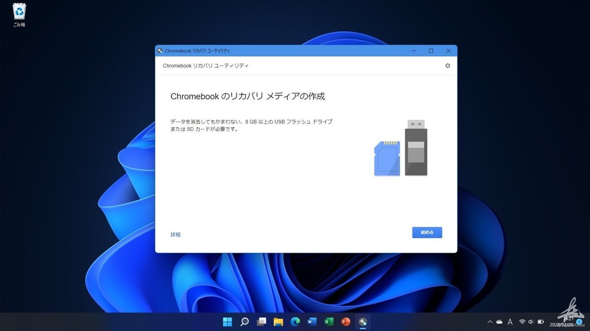Open the volume speaker tray icon
The height and width of the screenshot is (331, 590).
(531, 322)
